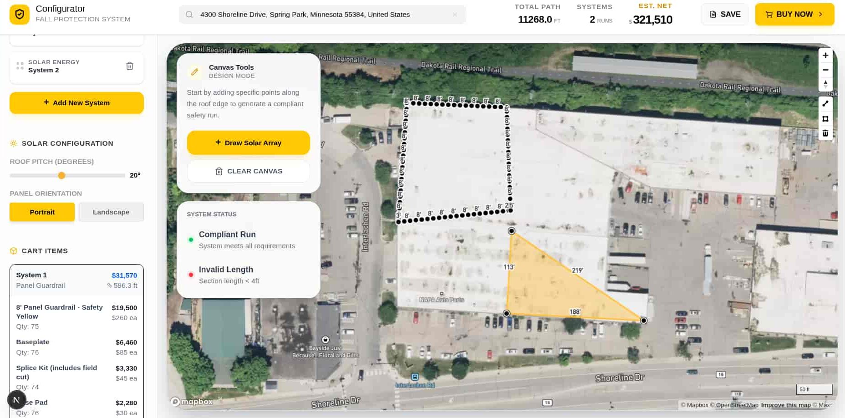This screenshot has height=418, width=845.
Task: Select the line draw tool
Action: 825,104
